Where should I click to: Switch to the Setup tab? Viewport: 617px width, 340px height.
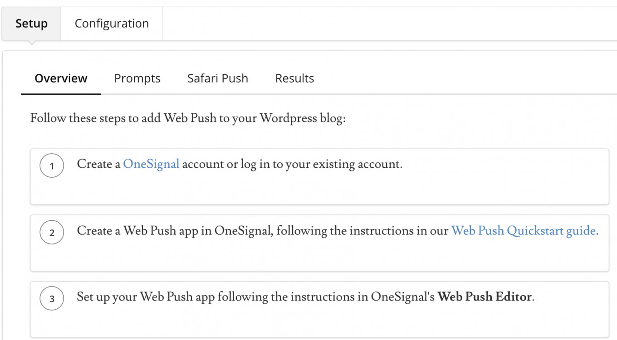[x=31, y=24]
